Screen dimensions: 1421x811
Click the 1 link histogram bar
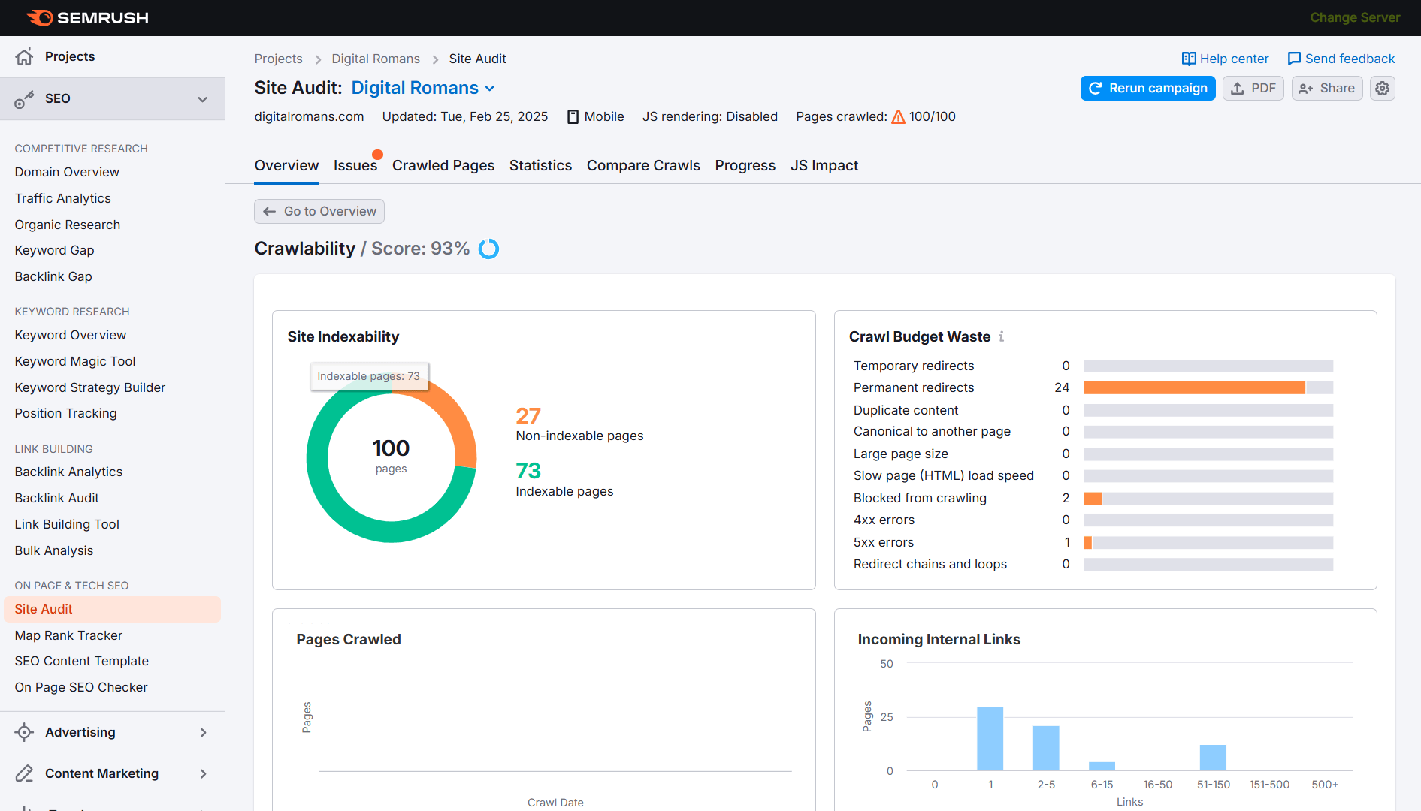tap(990, 738)
